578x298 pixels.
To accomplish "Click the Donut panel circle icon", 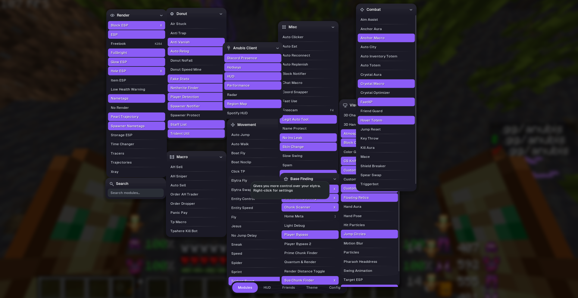I will 172,14.
